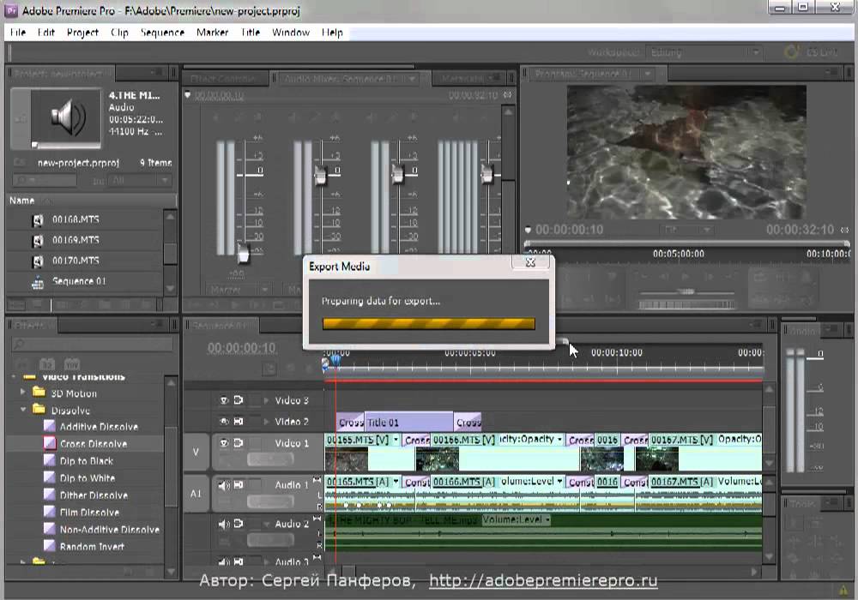Click the Name column header in Project panel
Screen dimensions: 858x600
[x=22, y=201]
